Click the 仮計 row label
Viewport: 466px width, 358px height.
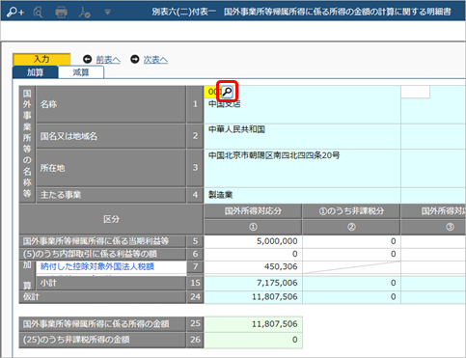coord(102,296)
